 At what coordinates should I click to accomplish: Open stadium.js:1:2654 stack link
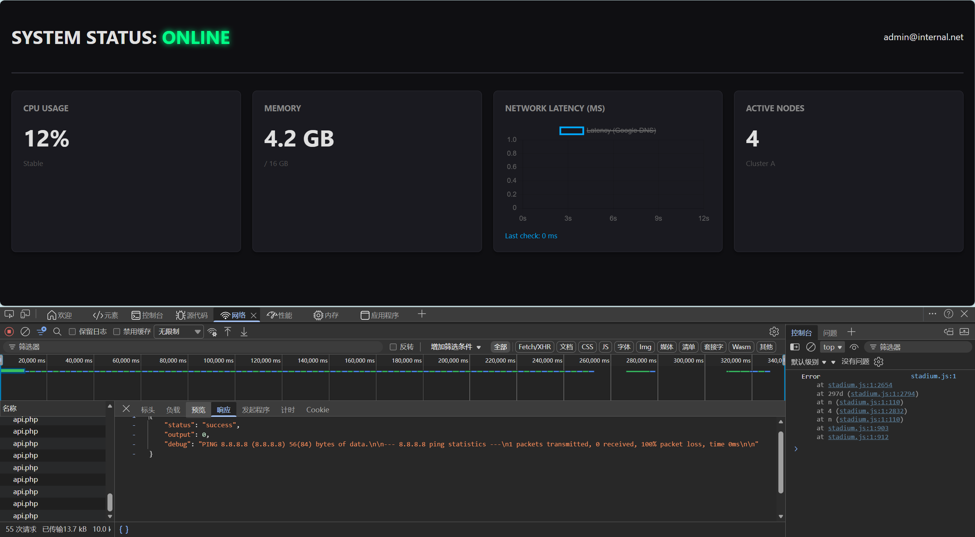coord(860,385)
